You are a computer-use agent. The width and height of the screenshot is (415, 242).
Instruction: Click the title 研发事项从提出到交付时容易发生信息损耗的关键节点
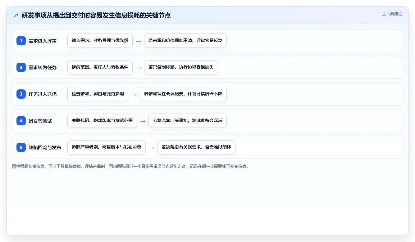[96, 15]
